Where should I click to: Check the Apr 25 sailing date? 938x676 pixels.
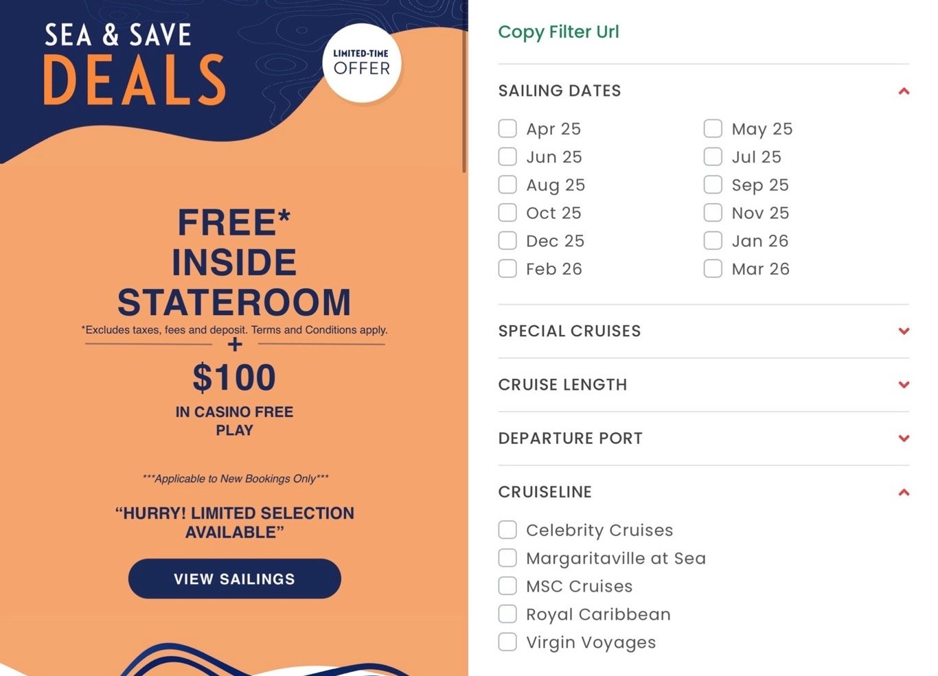click(x=507, y=128)
